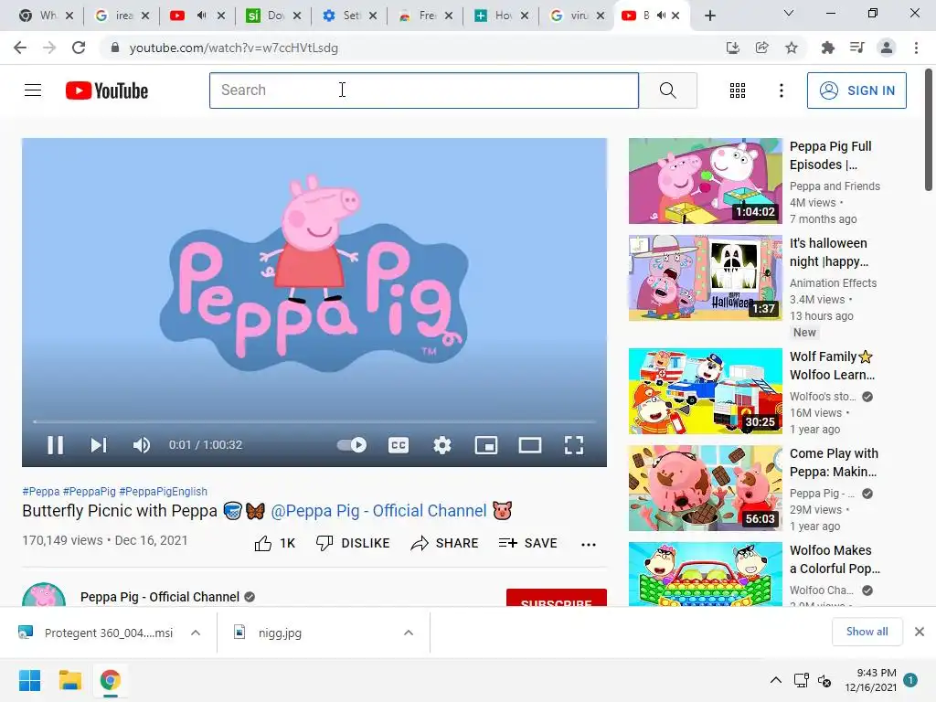The width and height of the screenshot is (936, 702).
Task: Enter full screen mode
Action: coord(574,445)
